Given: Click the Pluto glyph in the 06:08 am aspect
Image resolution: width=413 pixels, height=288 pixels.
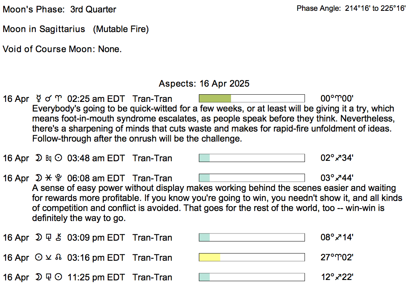Looking at the screenshot, I should pyautogui.click(x=59, y=178).
